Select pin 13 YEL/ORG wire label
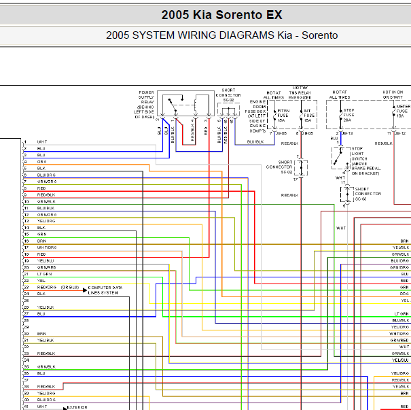 tap(46, 221)
